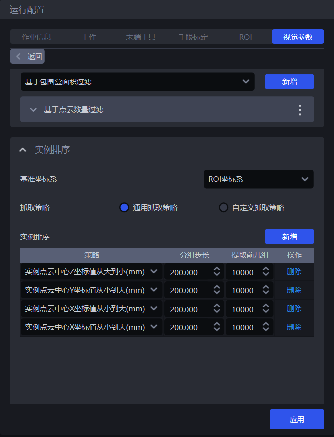
Task: Select the 自定义抓取策略 radio button
Action: point(223,208)
